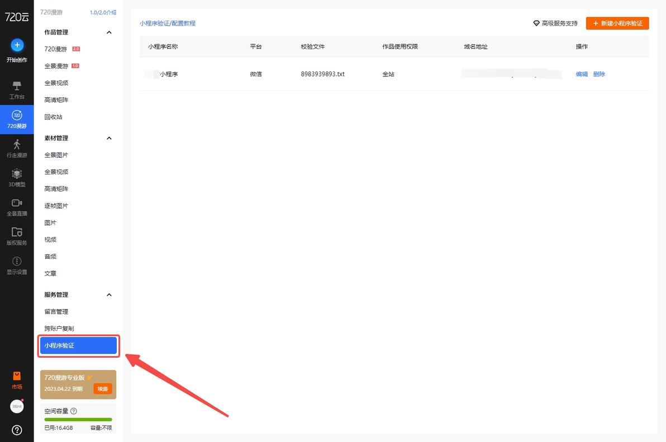Click 新建小程序验证 button

[617, 23]
